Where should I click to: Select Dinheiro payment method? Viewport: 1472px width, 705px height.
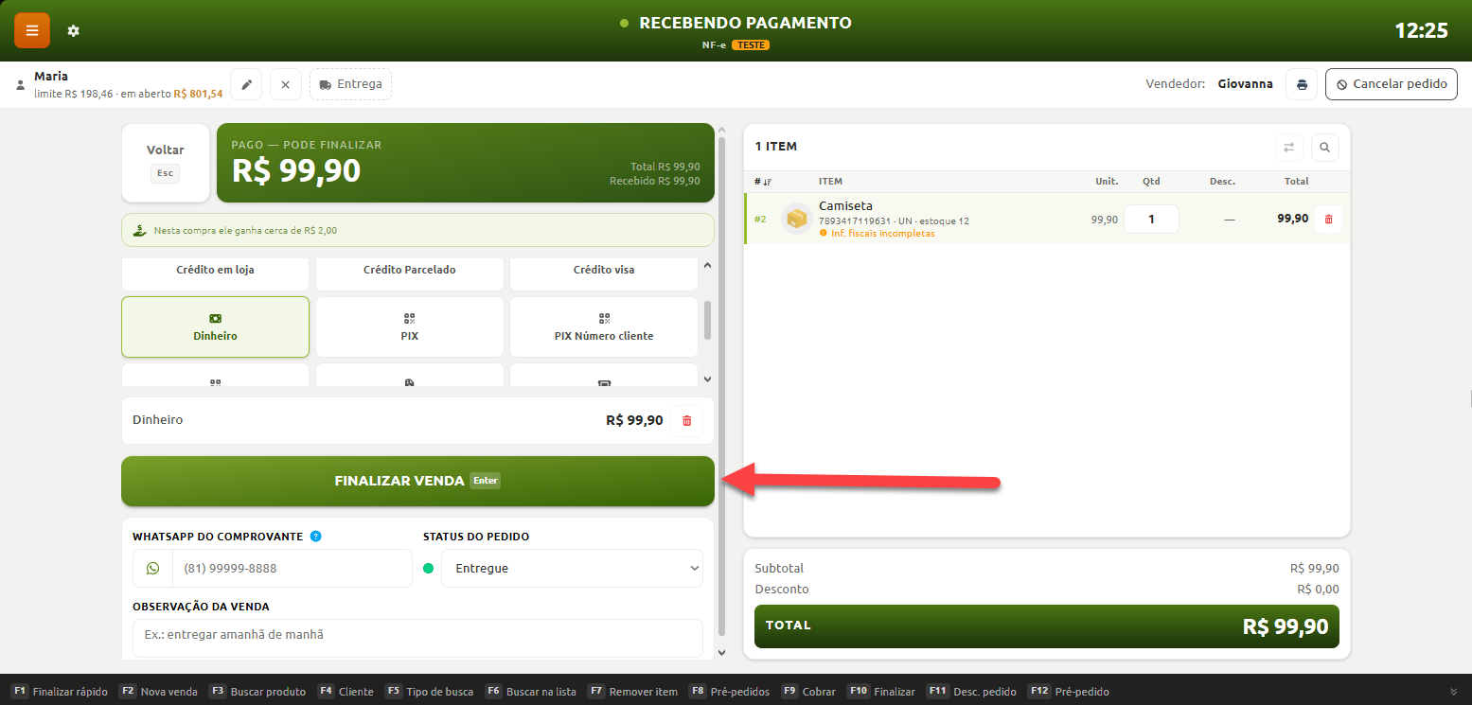pyautogui.click(x=216, y=326)
